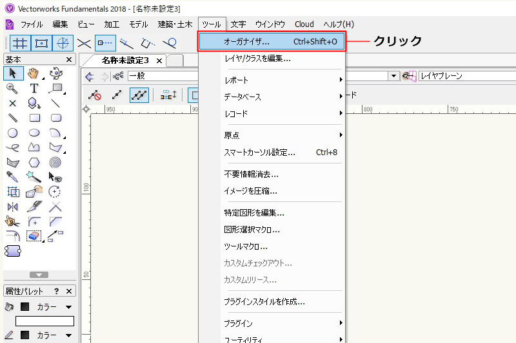Click the black fill color swatch
This screenshot has width=516, height=343.
click(25, 307)
